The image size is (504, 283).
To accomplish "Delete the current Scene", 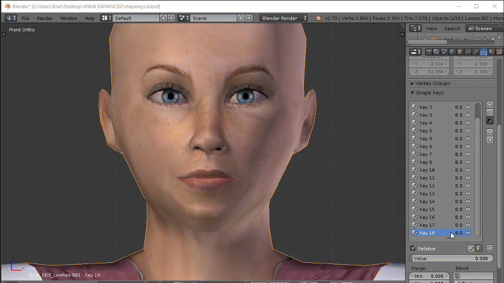I will pos(249,18).
